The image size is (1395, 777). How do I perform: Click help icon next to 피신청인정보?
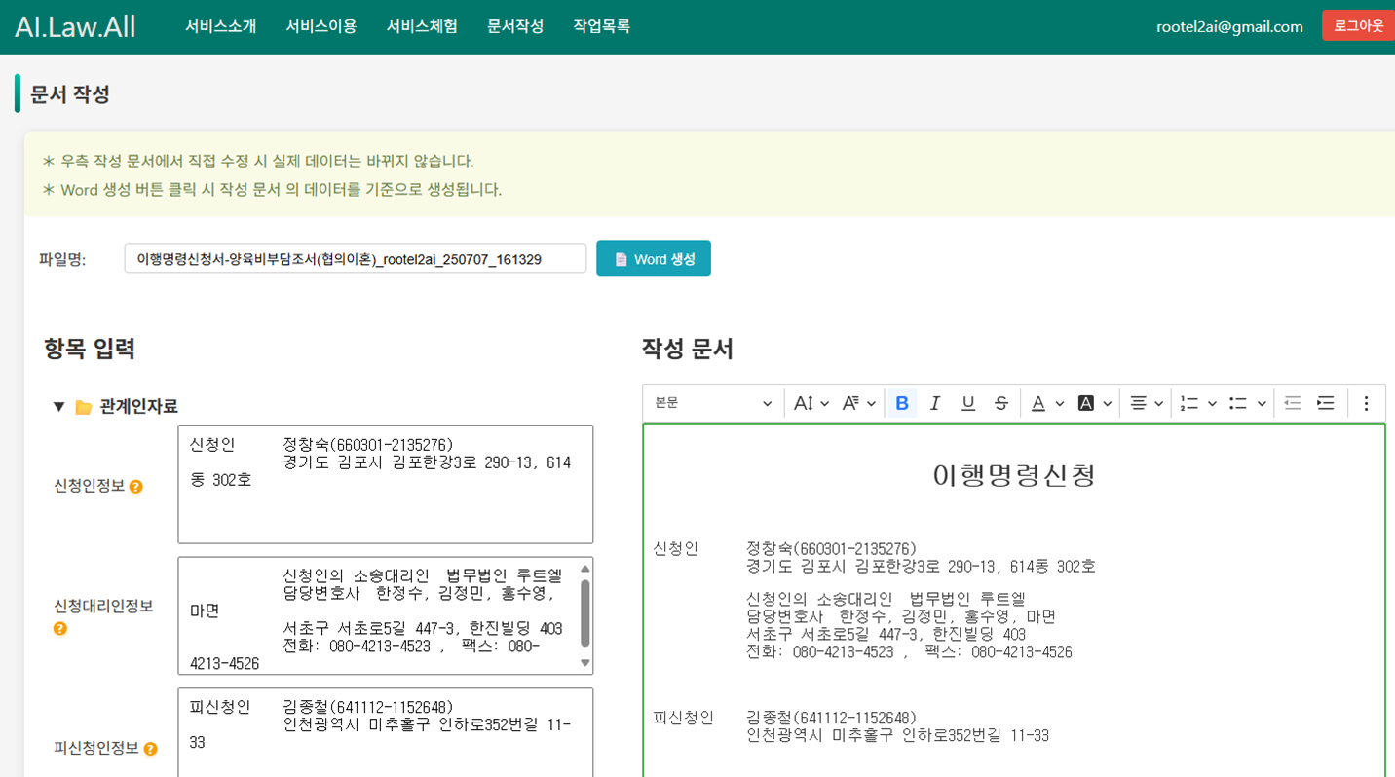pos(150,749)
